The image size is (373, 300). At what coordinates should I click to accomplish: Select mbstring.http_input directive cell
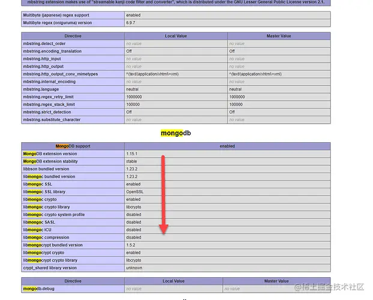click(73, 59)
